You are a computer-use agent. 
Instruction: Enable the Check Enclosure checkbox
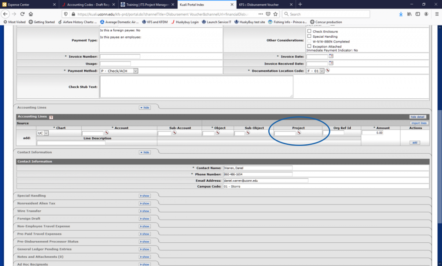click(309, 31)
